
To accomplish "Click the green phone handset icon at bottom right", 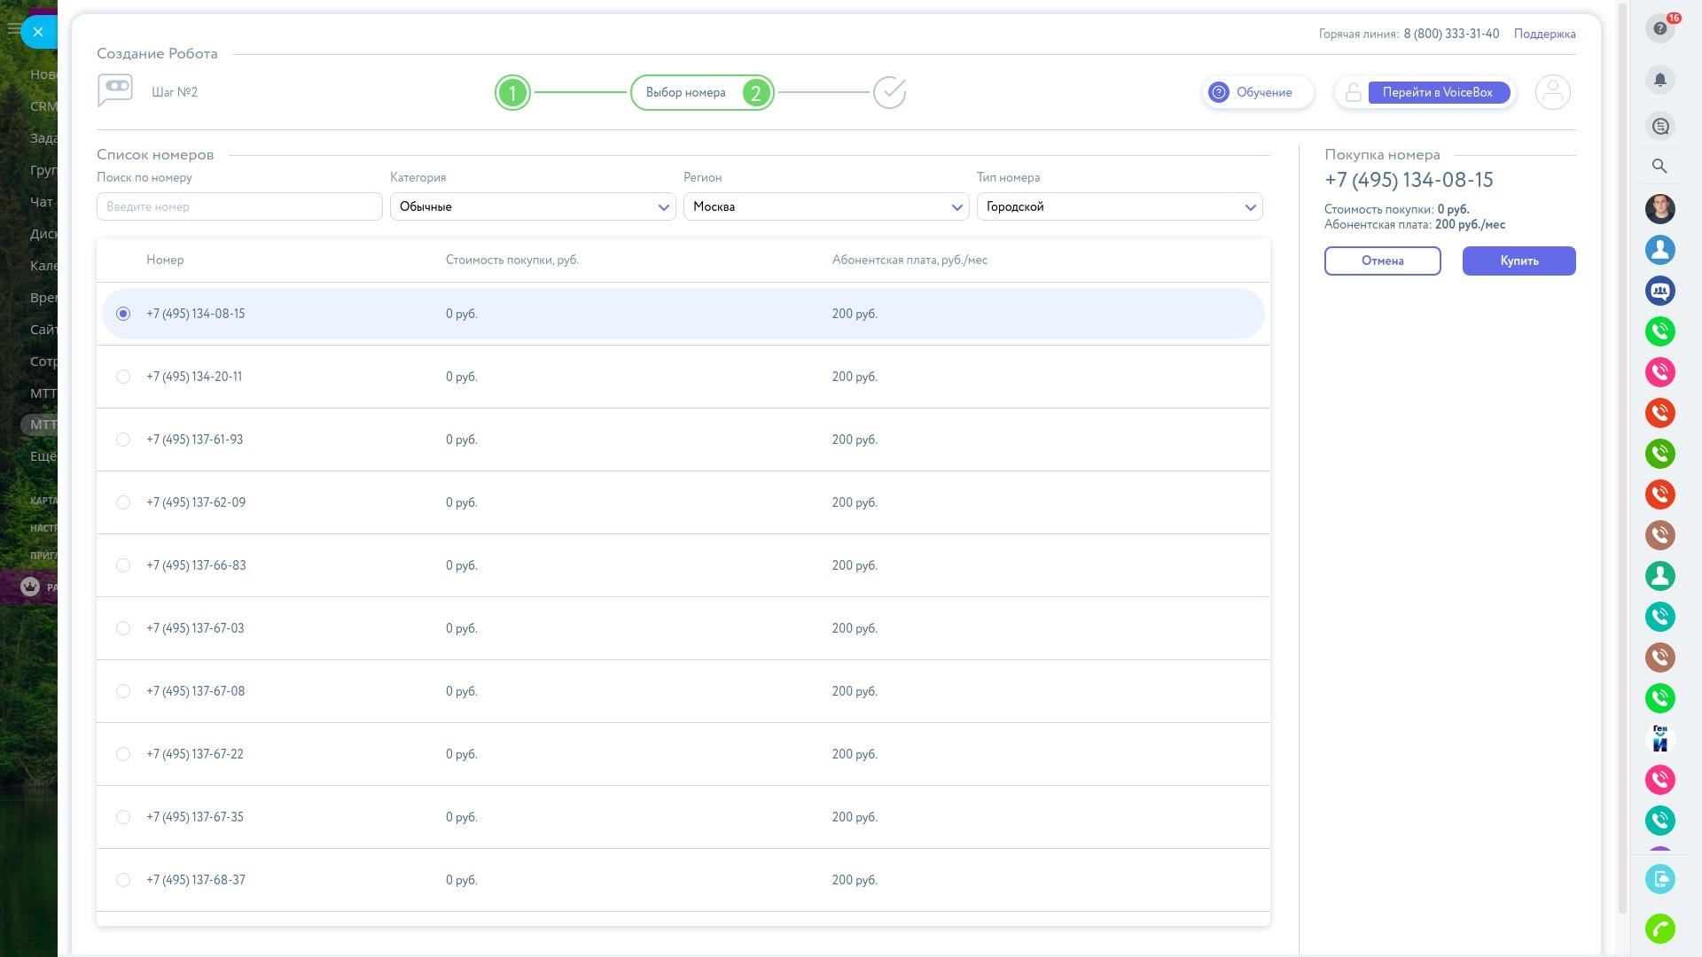I will point(1659,928).
